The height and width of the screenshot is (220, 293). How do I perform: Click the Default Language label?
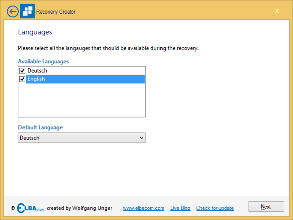point(40,128)
